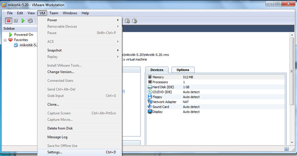This screenshot has height=156, width=297.
Task: Click Save for Offline Use menu item
Action: (x=80, y=146)
